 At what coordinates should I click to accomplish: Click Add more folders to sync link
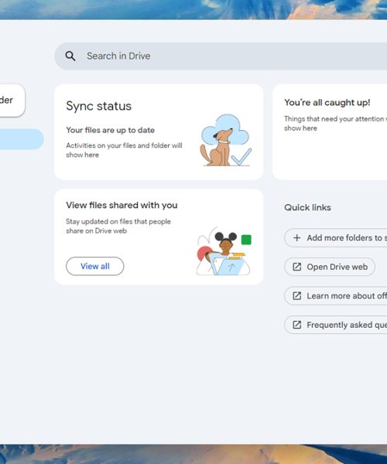[335, 237]
